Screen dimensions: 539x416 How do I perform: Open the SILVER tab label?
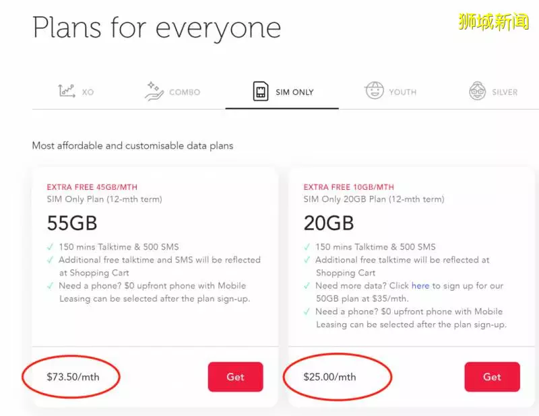pos(505,92)
